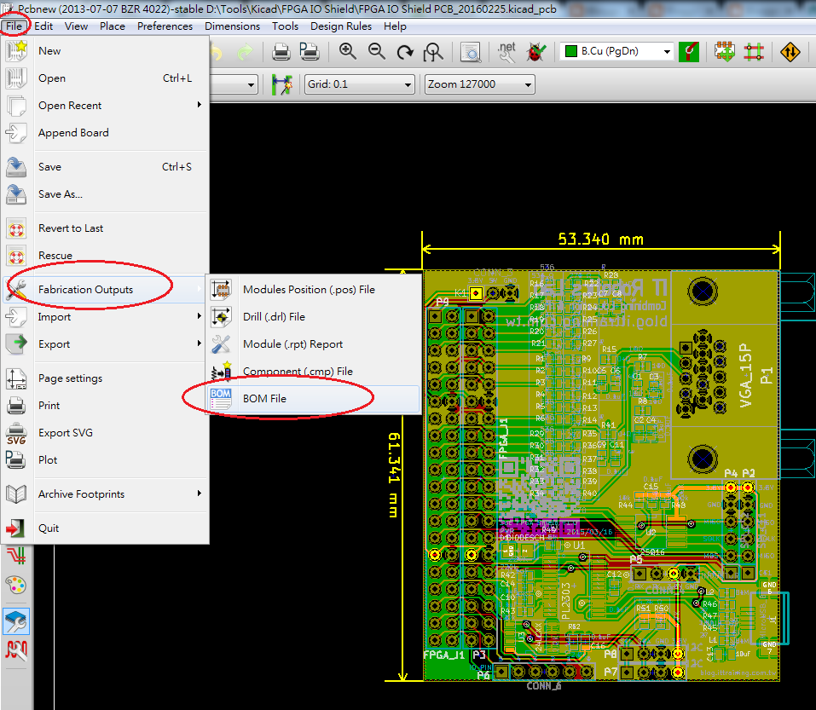Click the Zoom auto fit icon
This screenshot has width=816, height=710.
(433, 51)
